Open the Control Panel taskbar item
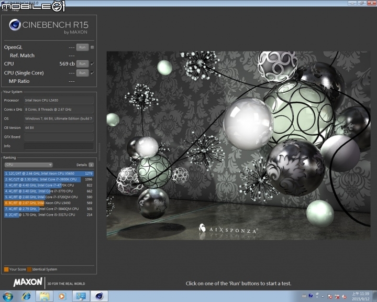Image resolution: width=377 pixels, height=302 pixels. click(x=81, y=296)
